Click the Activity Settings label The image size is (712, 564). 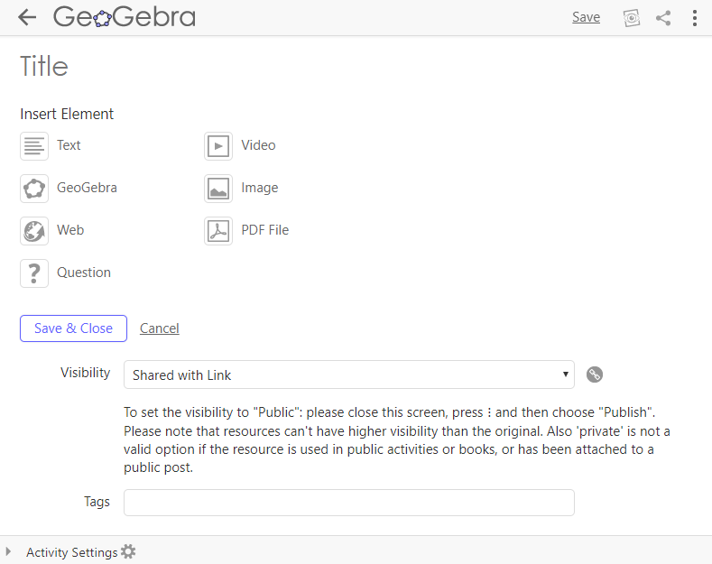[x=72, y=552]
